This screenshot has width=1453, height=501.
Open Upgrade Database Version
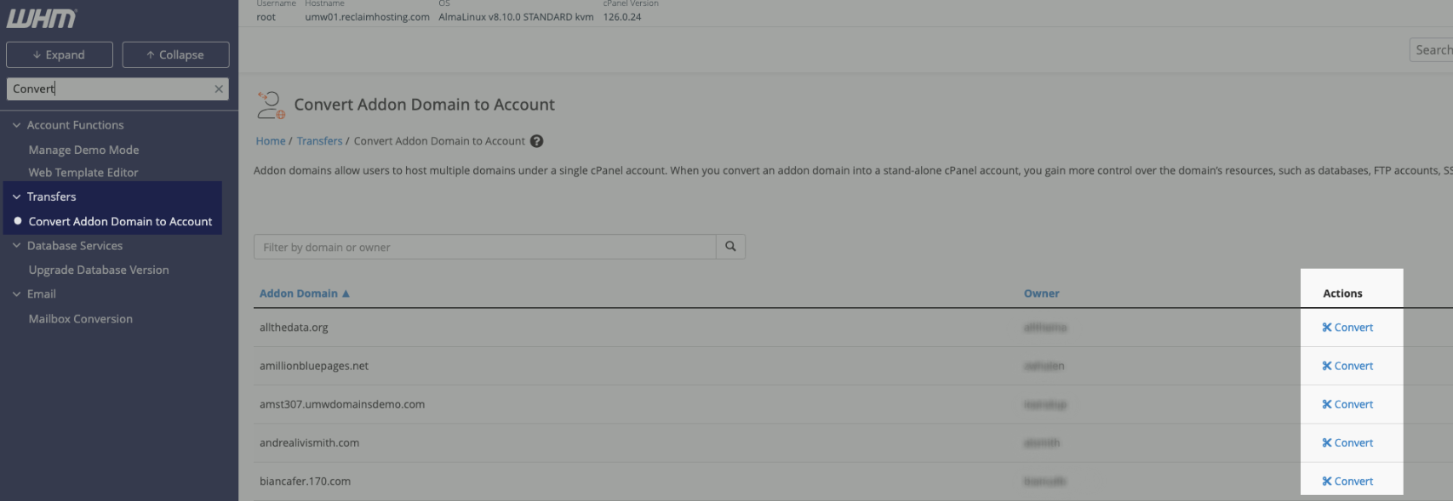[99, 270]
